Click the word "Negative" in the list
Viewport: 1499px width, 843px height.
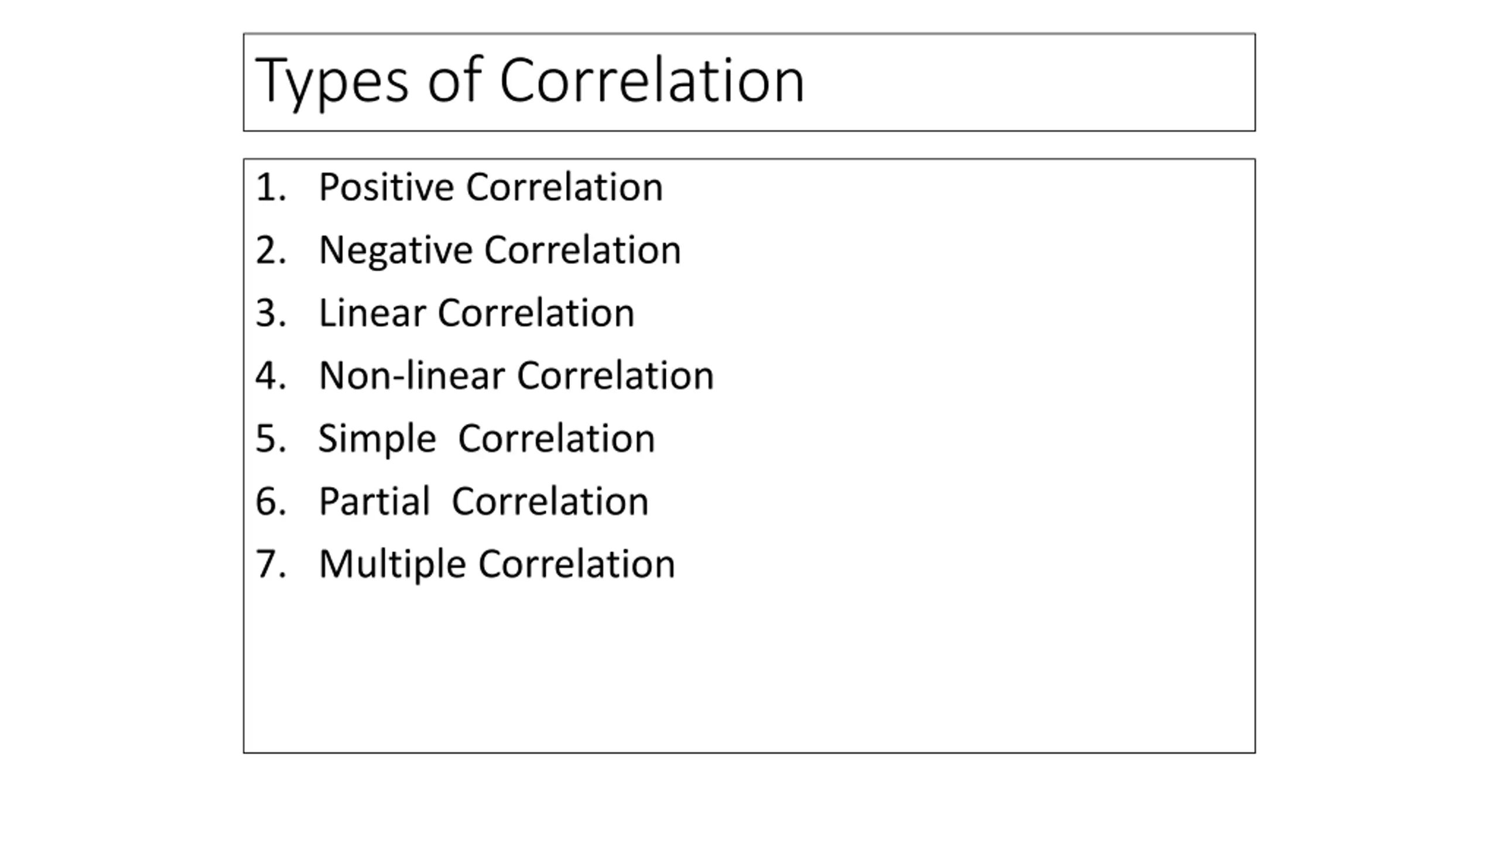[395, 251]
